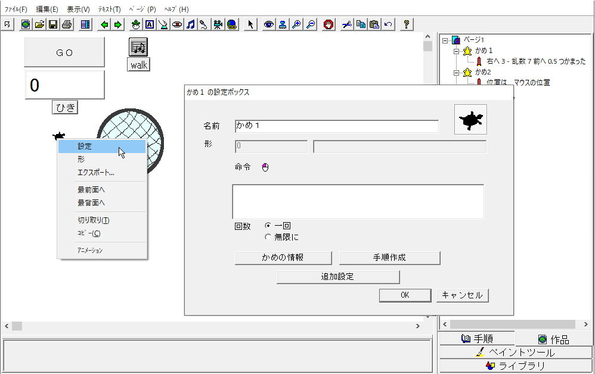
Task: Open a project using the folder icon
Action: (x=39, y=24)
